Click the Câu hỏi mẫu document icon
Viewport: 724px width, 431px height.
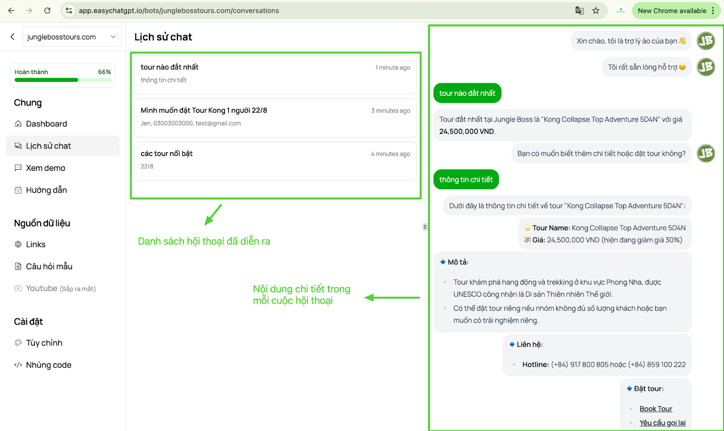tap(18, 266)
